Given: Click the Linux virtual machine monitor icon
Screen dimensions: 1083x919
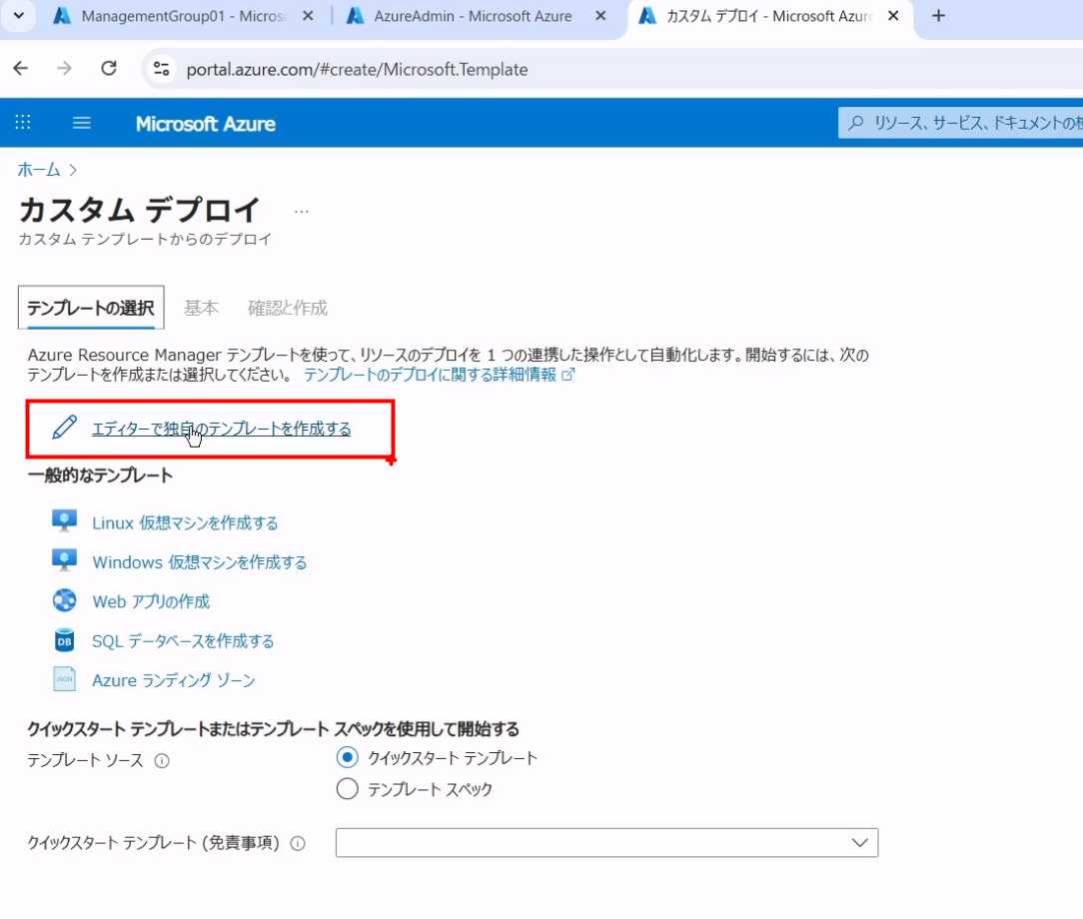Looking at the screenshot, I should [64, 522].
